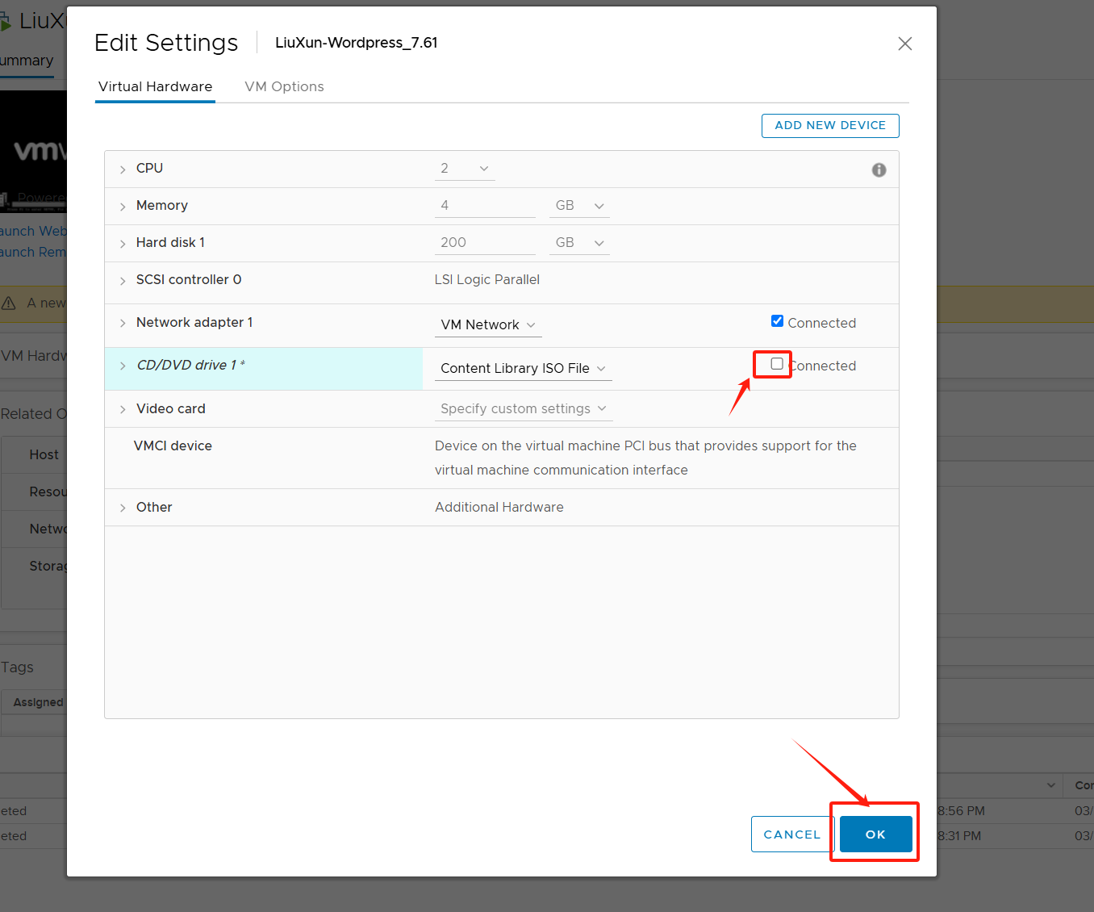
Task: Switch to the VM Options tab
Action: point(284,86)
